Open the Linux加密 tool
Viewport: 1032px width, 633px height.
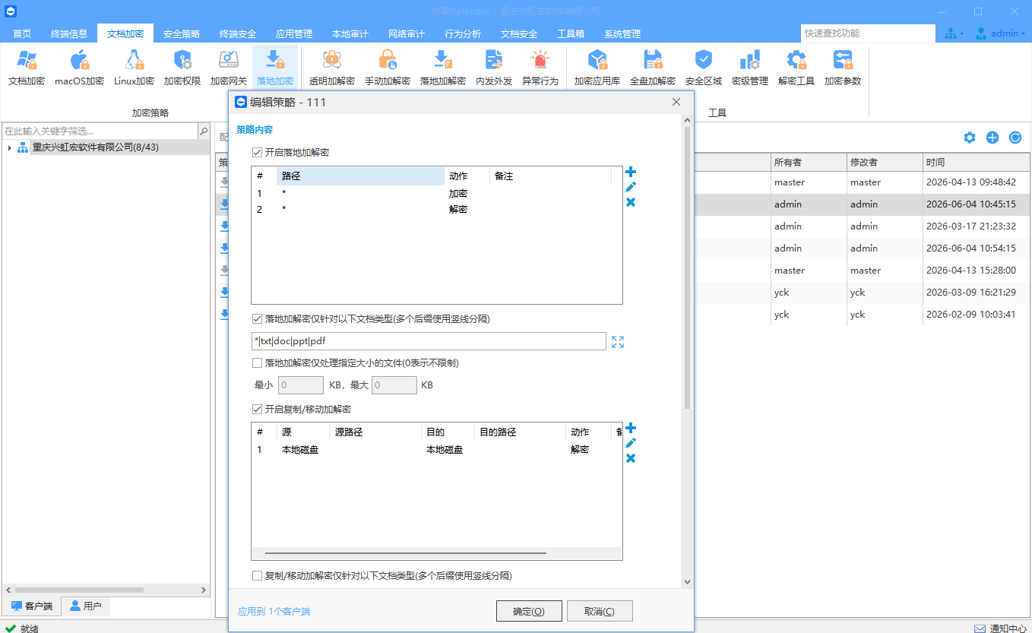point(135,68)
